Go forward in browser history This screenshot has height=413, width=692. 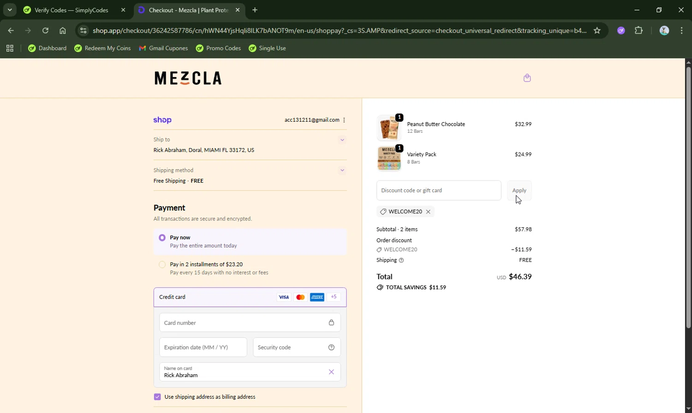[x=28, y=31]
